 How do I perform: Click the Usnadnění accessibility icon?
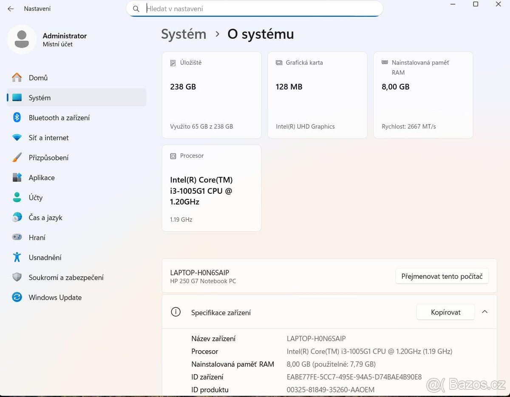tap(17, 258)
